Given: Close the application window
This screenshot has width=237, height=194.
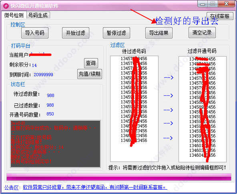Looking at the screenshot, I should (x=226, y=4).
